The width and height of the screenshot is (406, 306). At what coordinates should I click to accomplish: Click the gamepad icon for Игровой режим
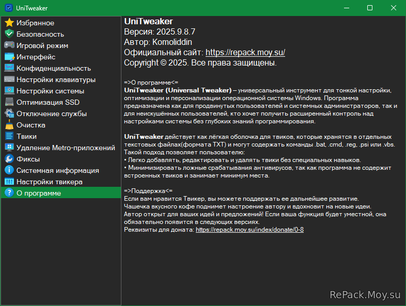9,45
